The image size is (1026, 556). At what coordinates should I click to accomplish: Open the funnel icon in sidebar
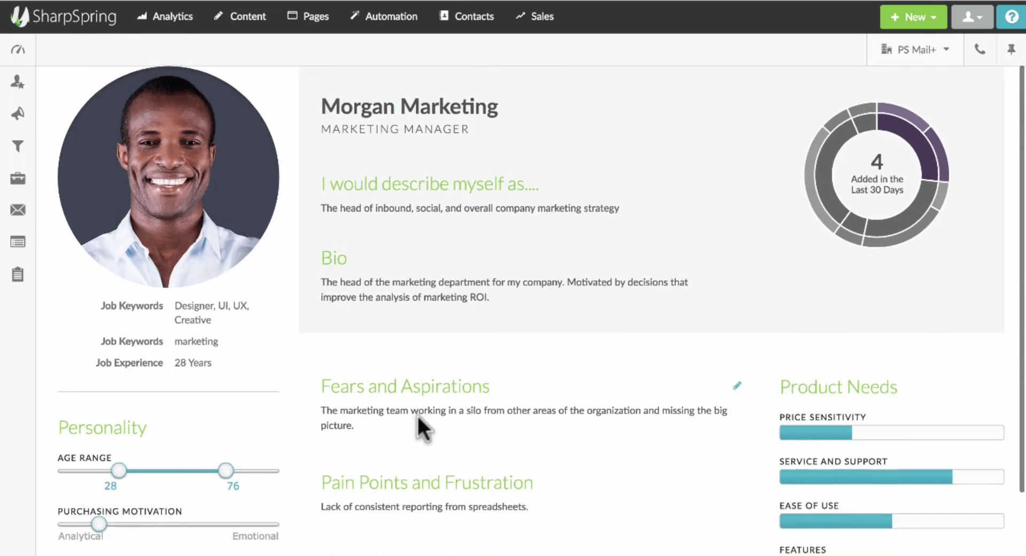(x=18, y=146)
